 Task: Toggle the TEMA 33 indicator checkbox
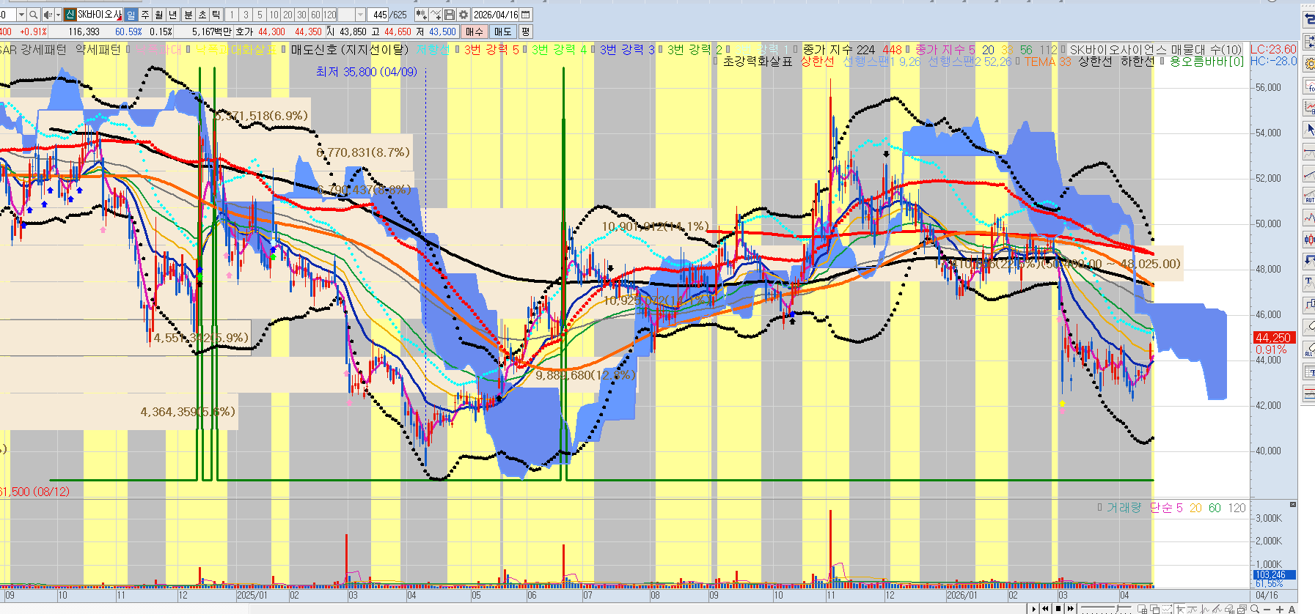pos(1018,62)
